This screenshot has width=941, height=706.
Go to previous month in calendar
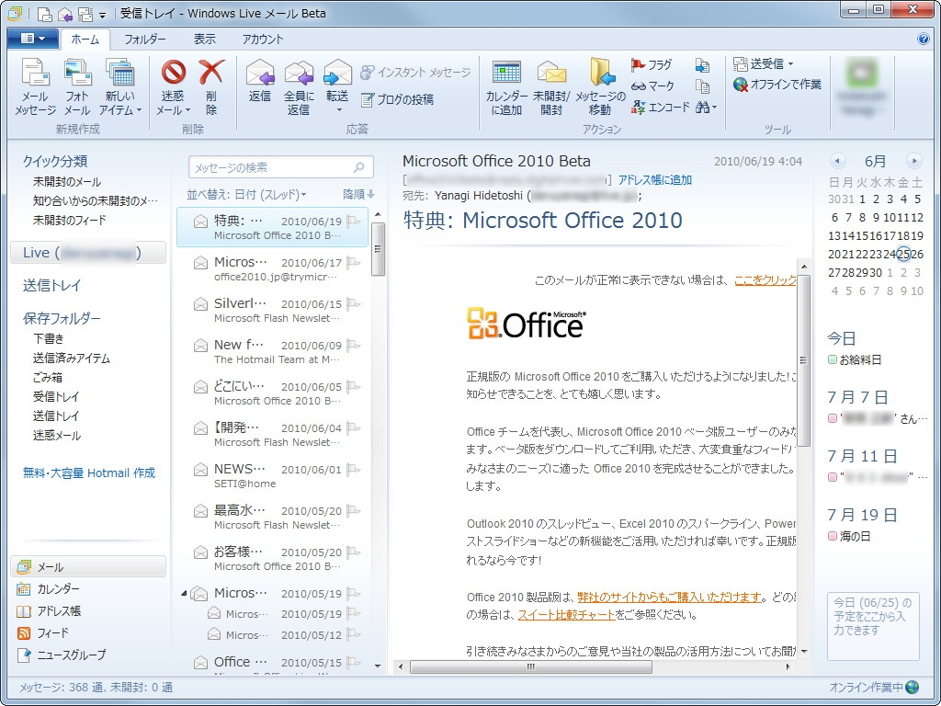(837, 161)
